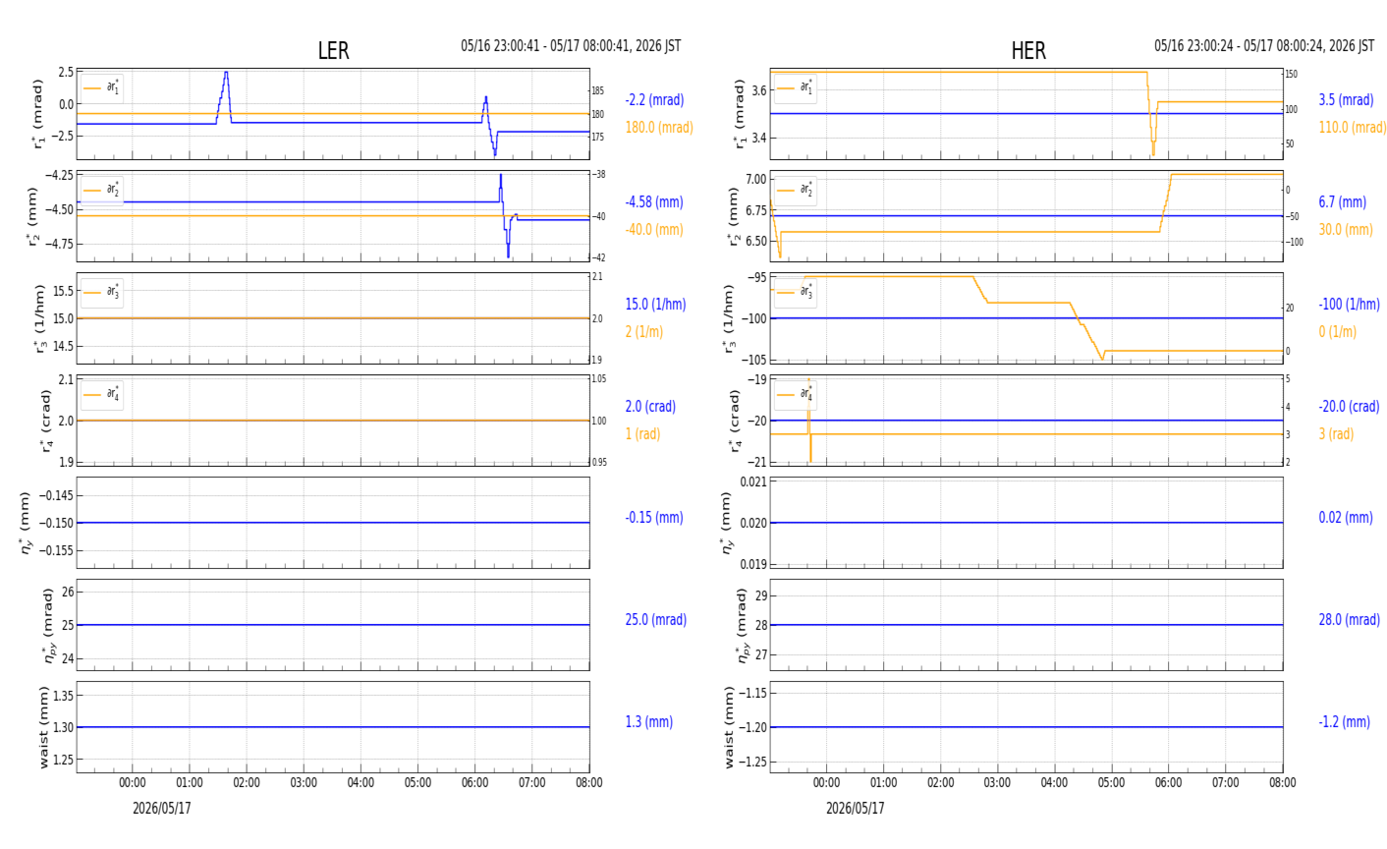Screen dimensions: 1387x849
Task: Select the orange 180.0 (mrad) value label
Action: click(659, 128)
